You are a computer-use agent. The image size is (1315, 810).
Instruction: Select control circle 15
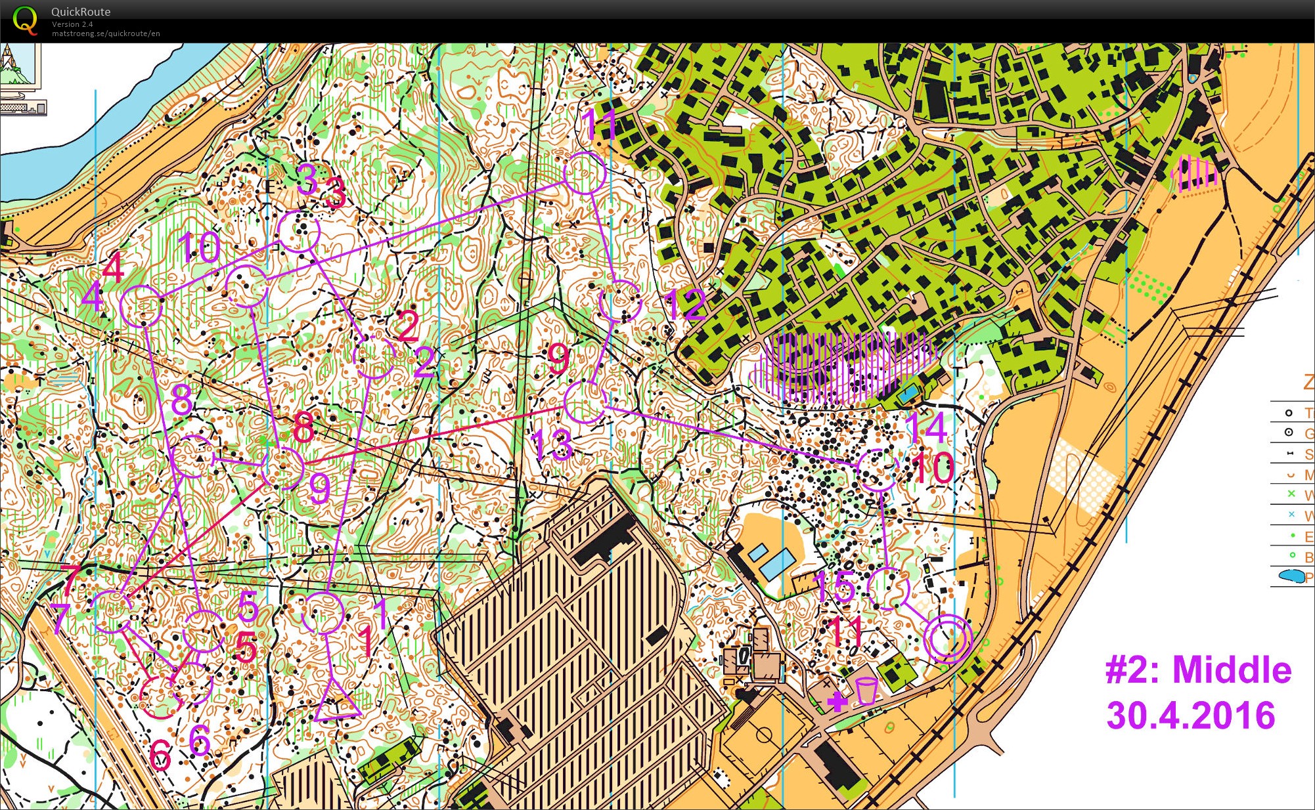pos(888,589)
